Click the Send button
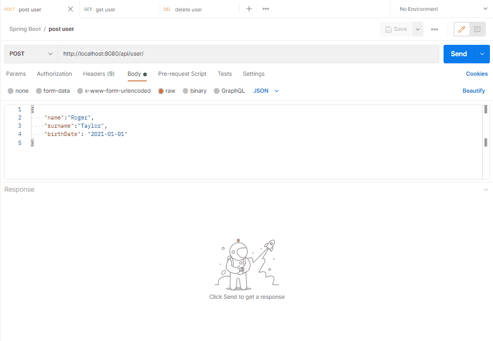 [x=458, y=54]
